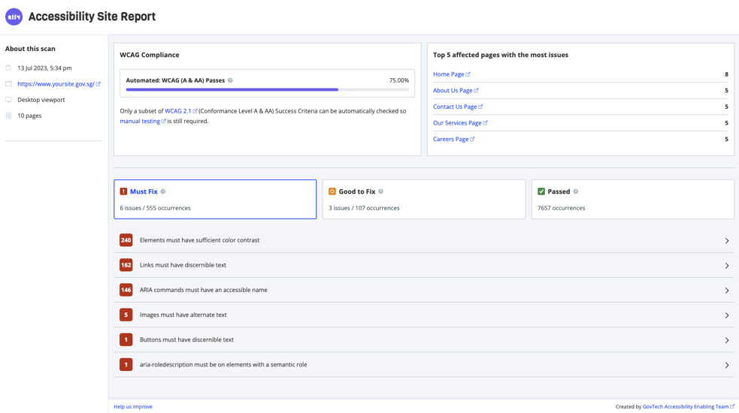Screen dimensions: 739x413
Task: Open the Our Services Page link
Action: tap(457, 123)
